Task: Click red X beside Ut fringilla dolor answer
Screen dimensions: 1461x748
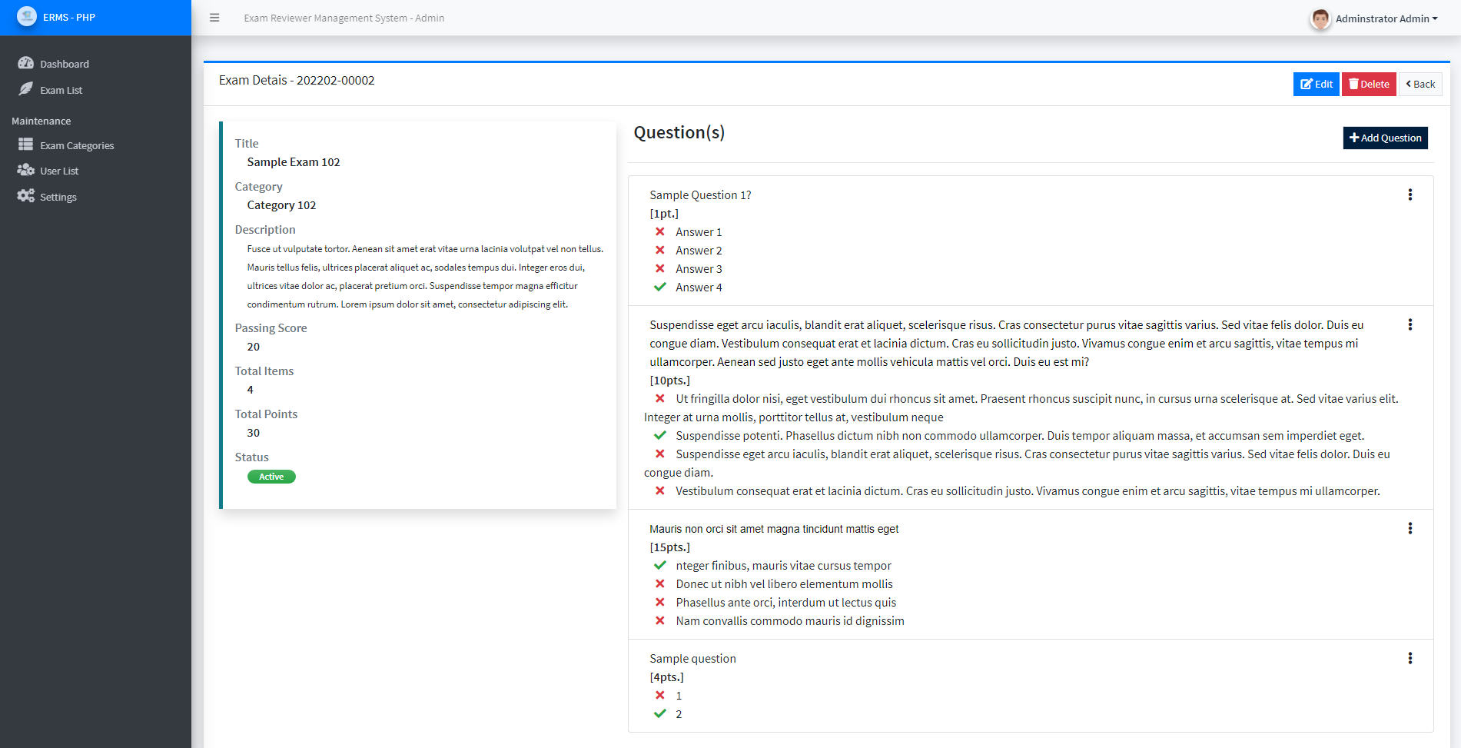Action: click(660, 399)
